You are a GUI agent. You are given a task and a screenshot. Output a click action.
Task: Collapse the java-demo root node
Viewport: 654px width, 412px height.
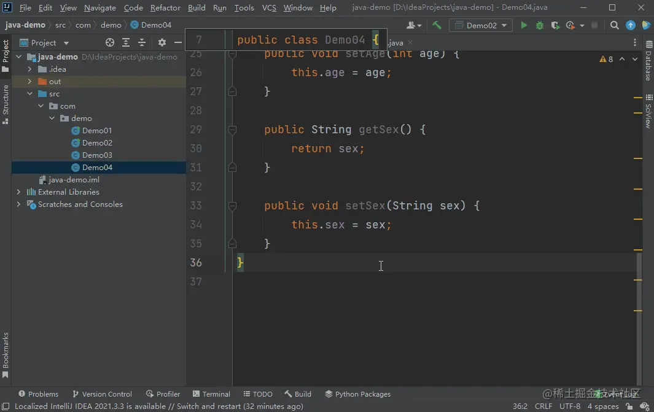pos(19,56)
